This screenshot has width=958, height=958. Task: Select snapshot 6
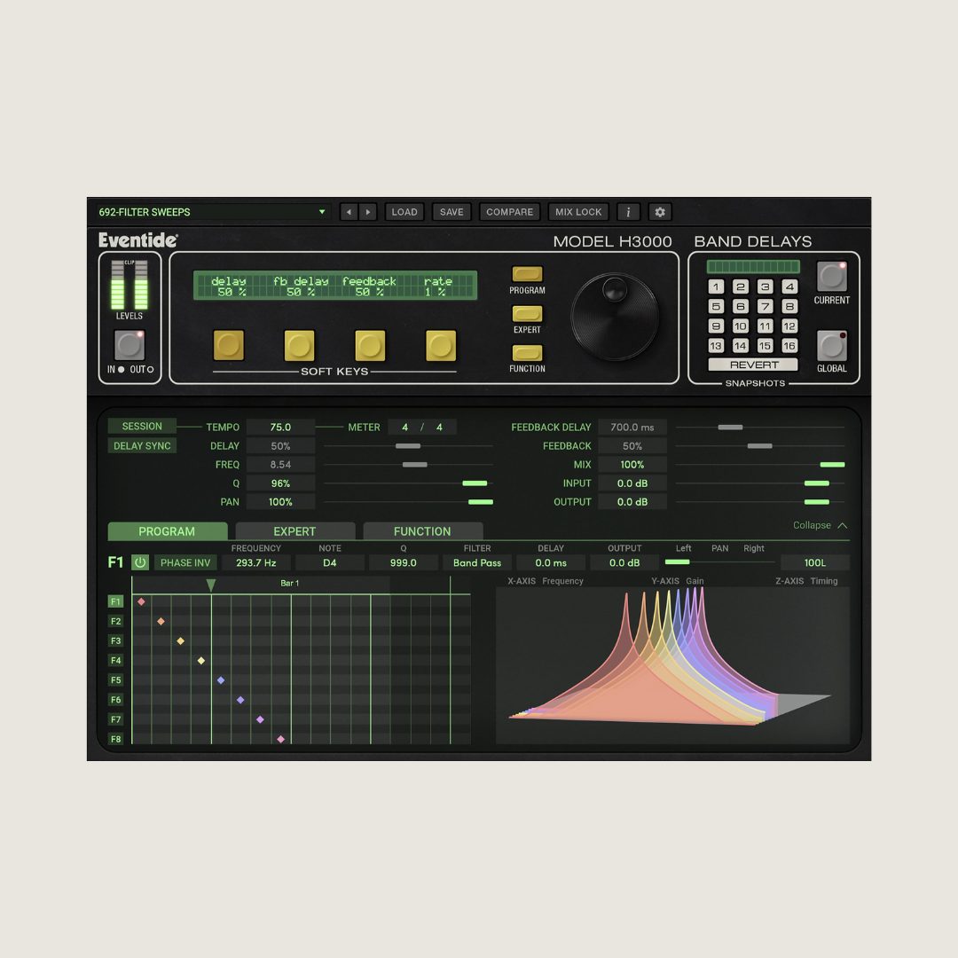point(741,306)
